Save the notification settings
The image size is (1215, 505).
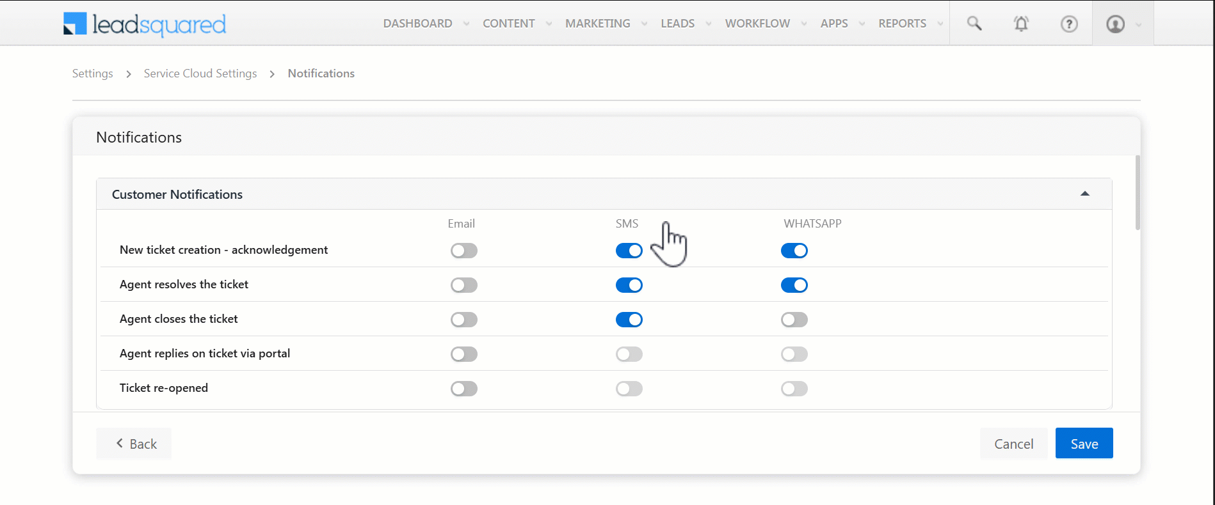click(x=1084, y=444)
